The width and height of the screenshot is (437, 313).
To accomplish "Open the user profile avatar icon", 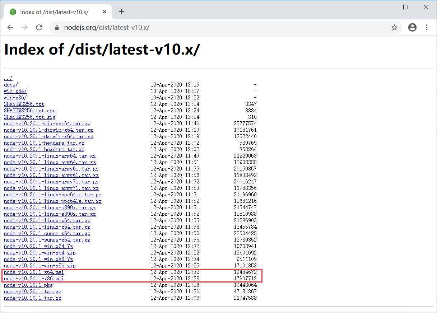I will point(412,27).
